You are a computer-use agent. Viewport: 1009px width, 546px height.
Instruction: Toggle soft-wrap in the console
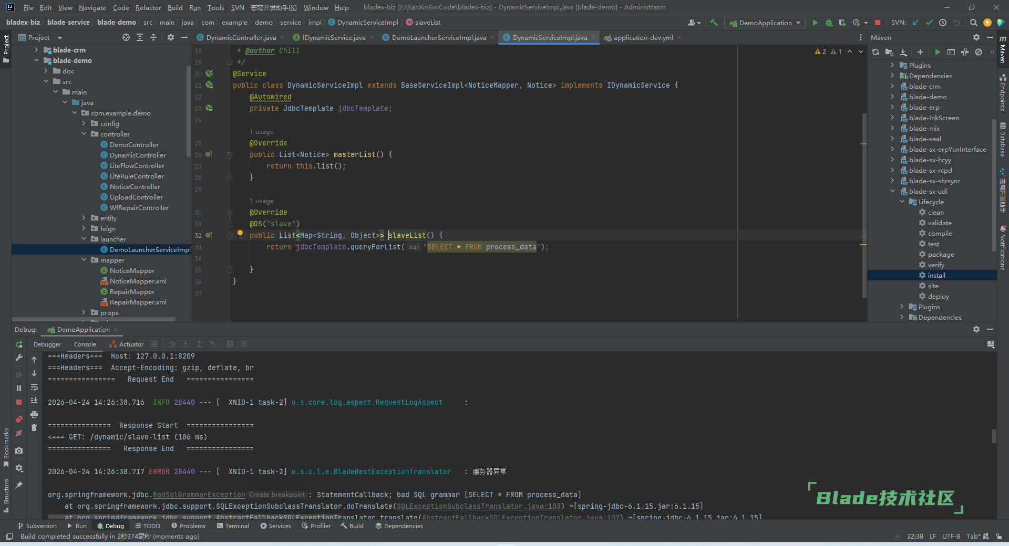tap(34, 387)
